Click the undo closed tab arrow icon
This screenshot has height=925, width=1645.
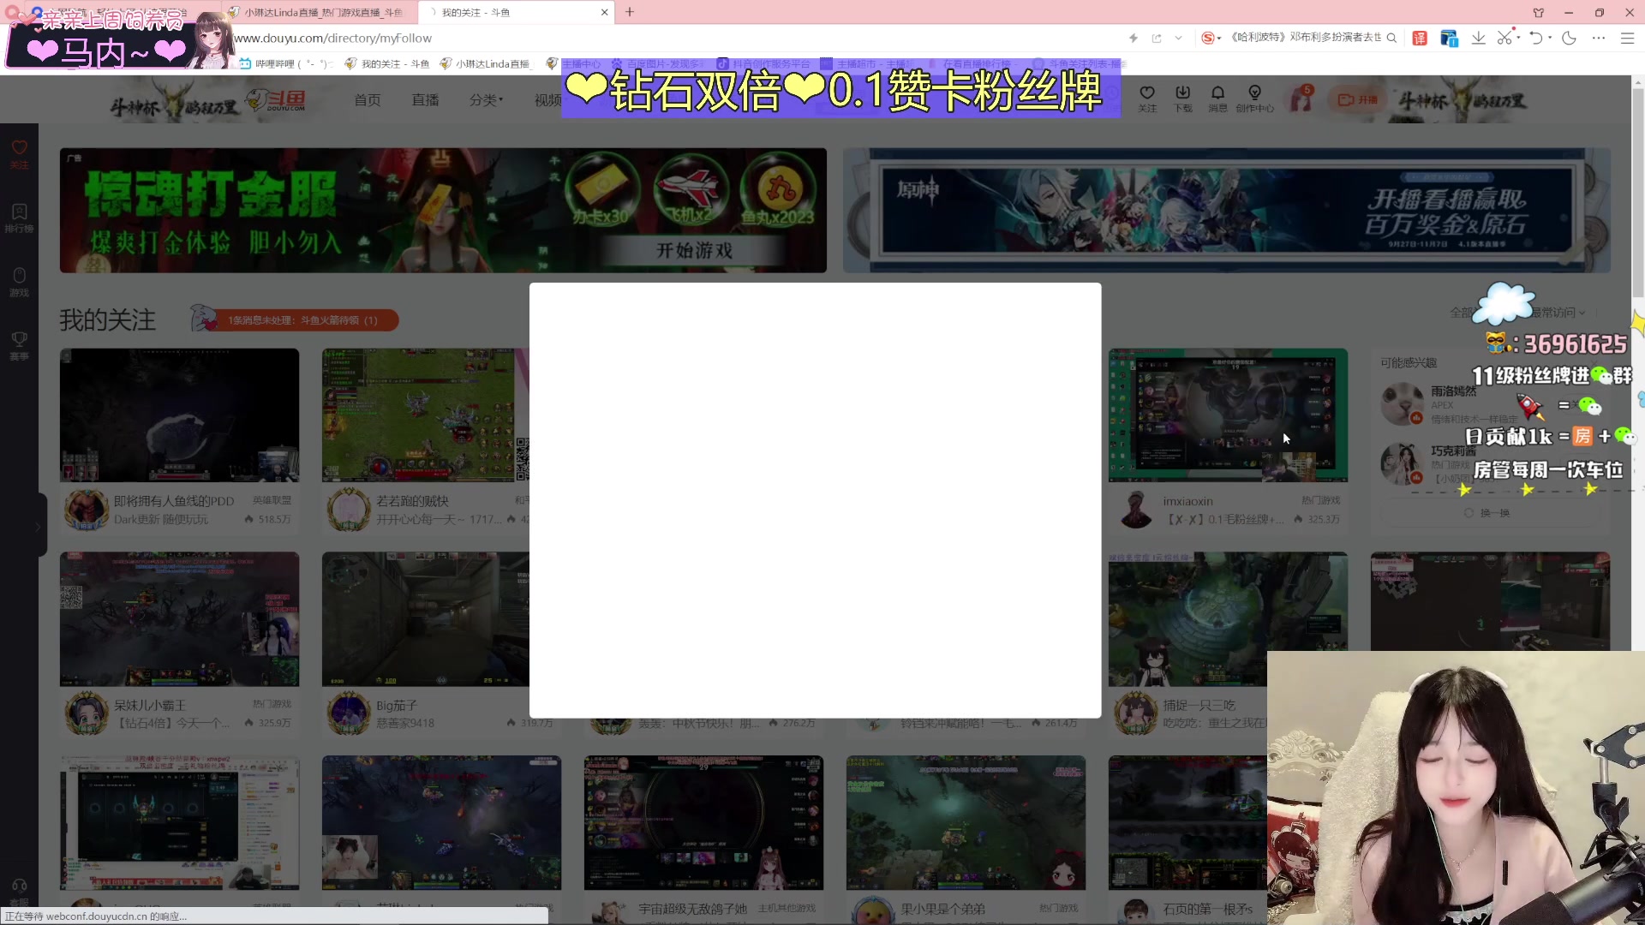pyautogui.click(x=1536, y=38)
